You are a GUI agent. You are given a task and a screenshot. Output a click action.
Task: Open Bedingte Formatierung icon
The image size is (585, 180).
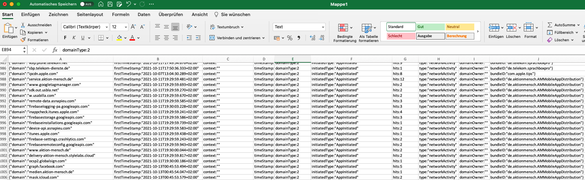343,28
